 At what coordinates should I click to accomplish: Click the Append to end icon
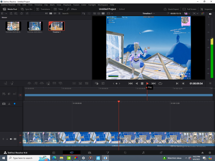pyautogui.click(x=35, y=83)
